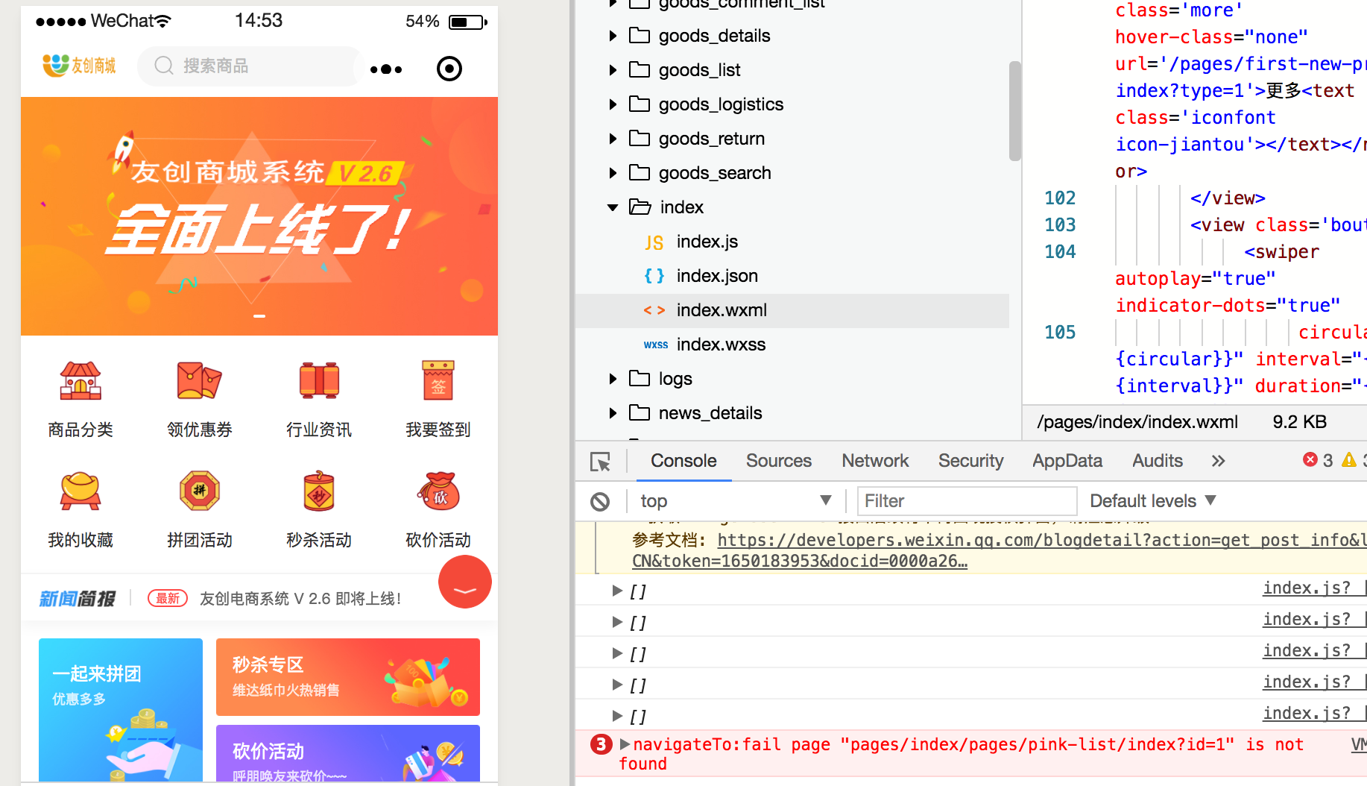
Task: Click the 全面上线了 banner image
Action: click(259, 216)
